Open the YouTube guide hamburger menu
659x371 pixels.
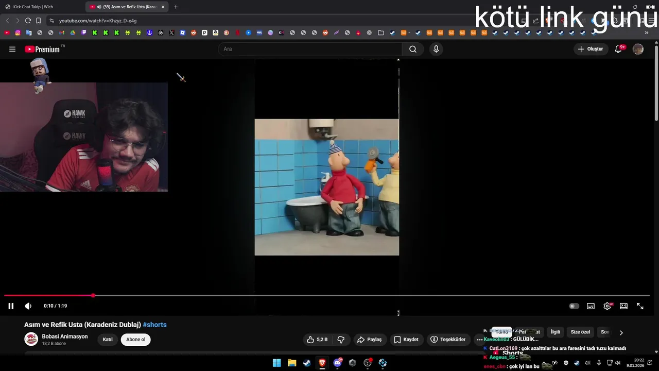pyautogui.click(x=12, y=49)
